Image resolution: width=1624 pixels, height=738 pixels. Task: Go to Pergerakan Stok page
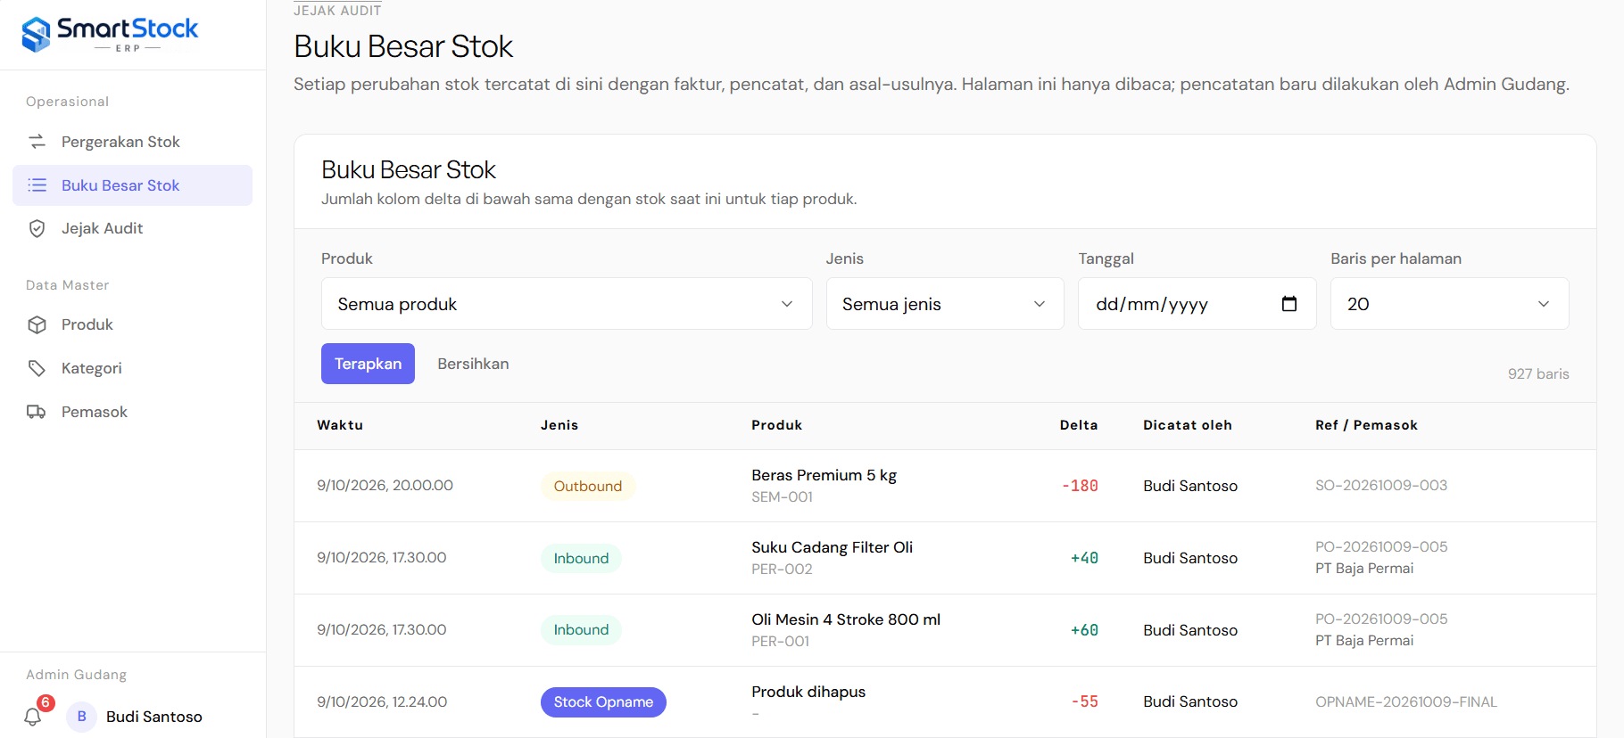tap(132, 142)
